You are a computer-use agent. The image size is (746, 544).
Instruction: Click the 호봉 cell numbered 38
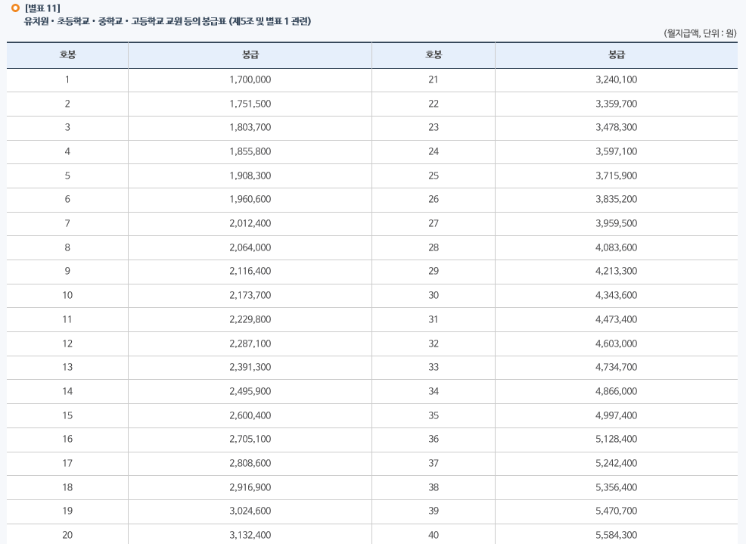tap(433, 487)
